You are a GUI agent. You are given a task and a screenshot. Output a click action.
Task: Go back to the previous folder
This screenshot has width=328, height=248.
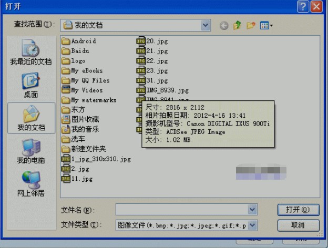click(x=224, y=26)
